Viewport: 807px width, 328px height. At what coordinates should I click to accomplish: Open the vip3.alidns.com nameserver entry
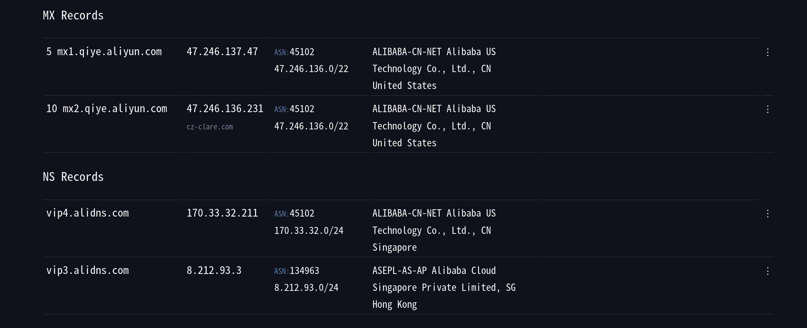click(x=88, y=271)
